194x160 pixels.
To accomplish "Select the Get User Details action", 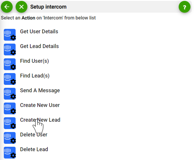I will [39, 32].
